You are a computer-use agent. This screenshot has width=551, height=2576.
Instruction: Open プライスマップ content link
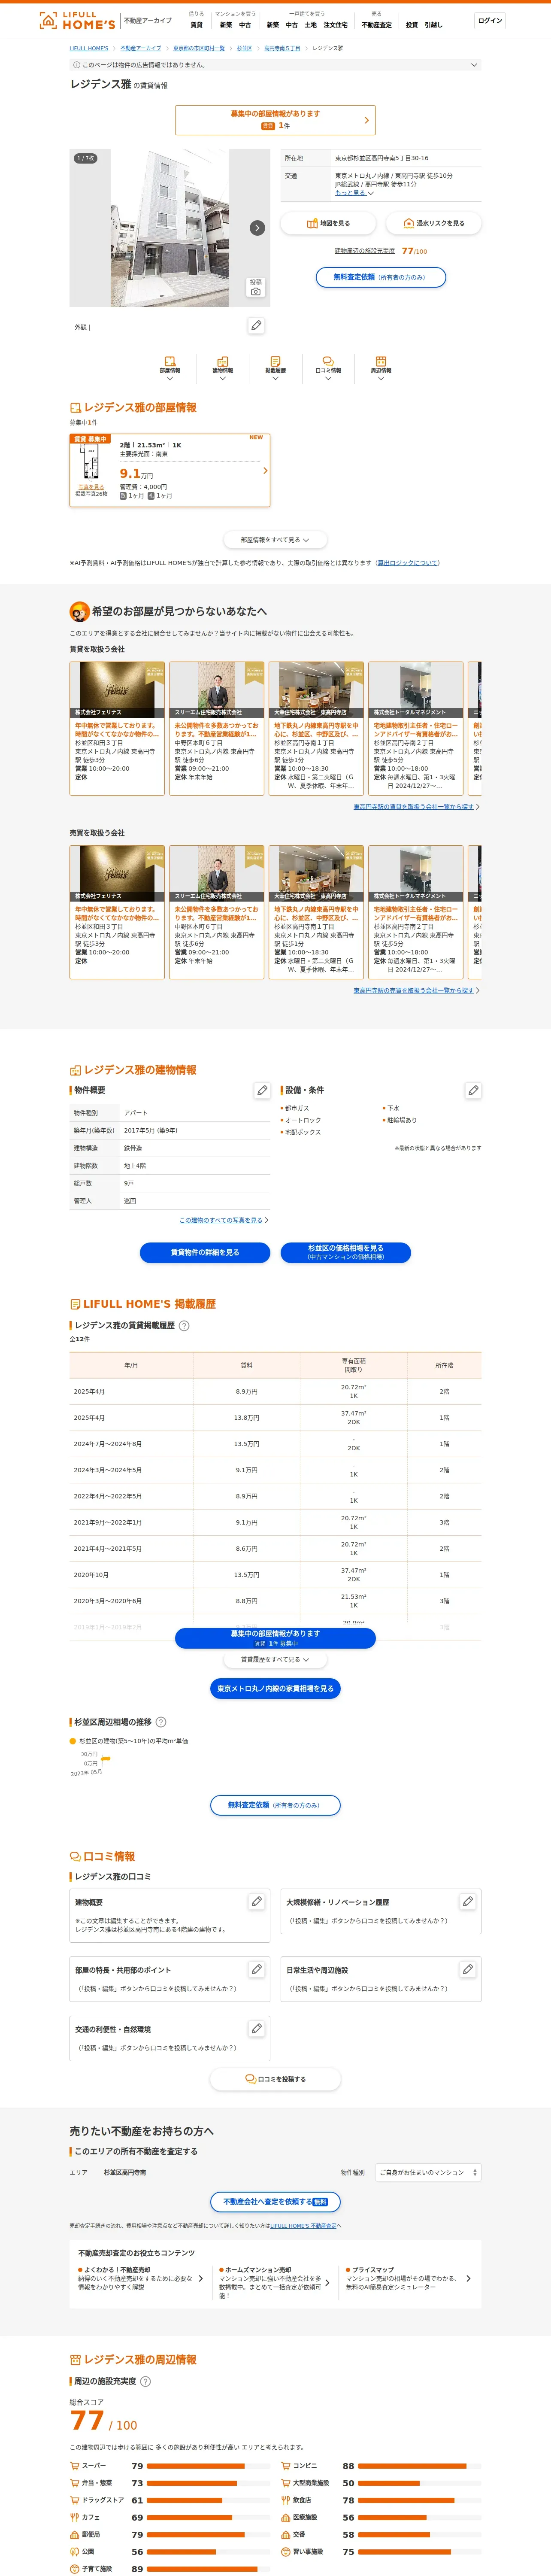[409, 2279]
